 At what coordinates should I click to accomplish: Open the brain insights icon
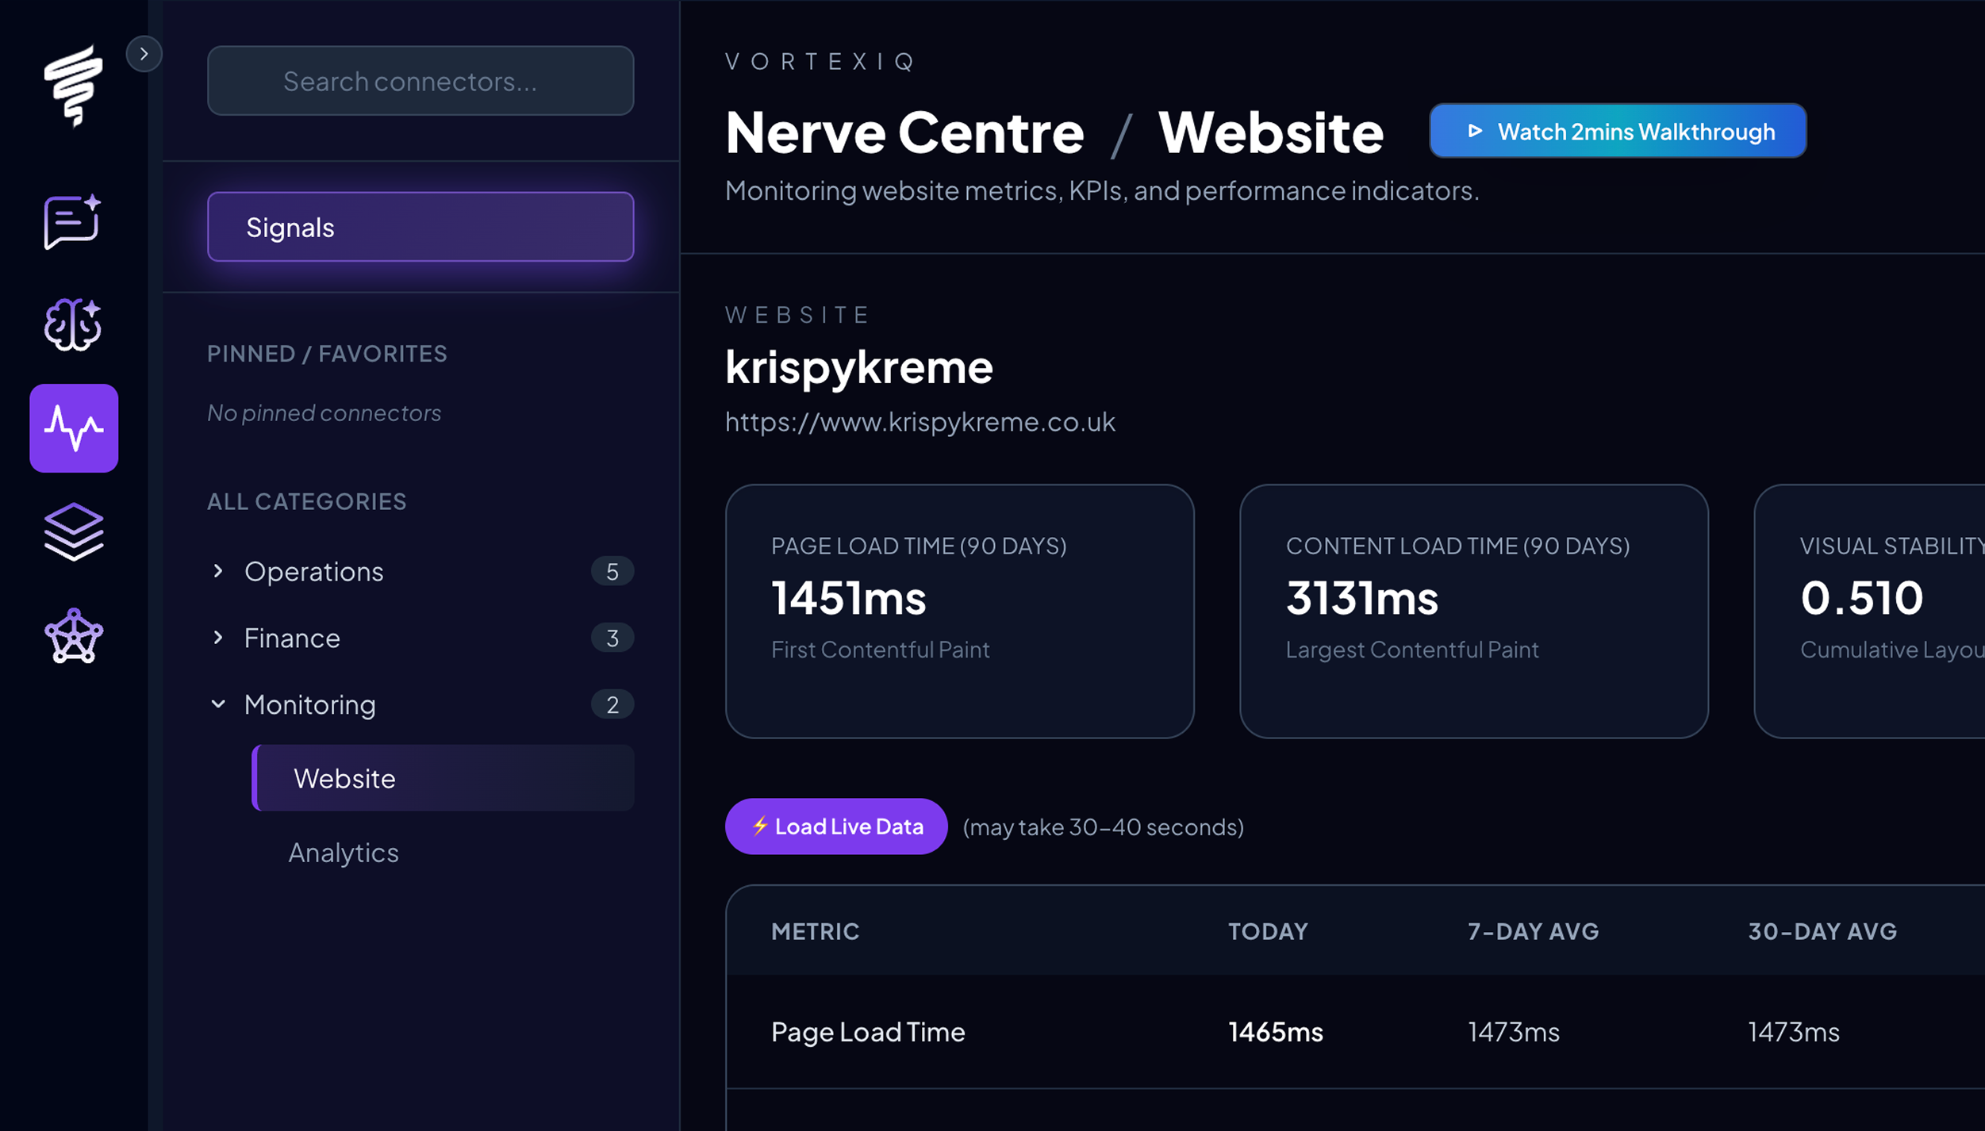point(72,324)
